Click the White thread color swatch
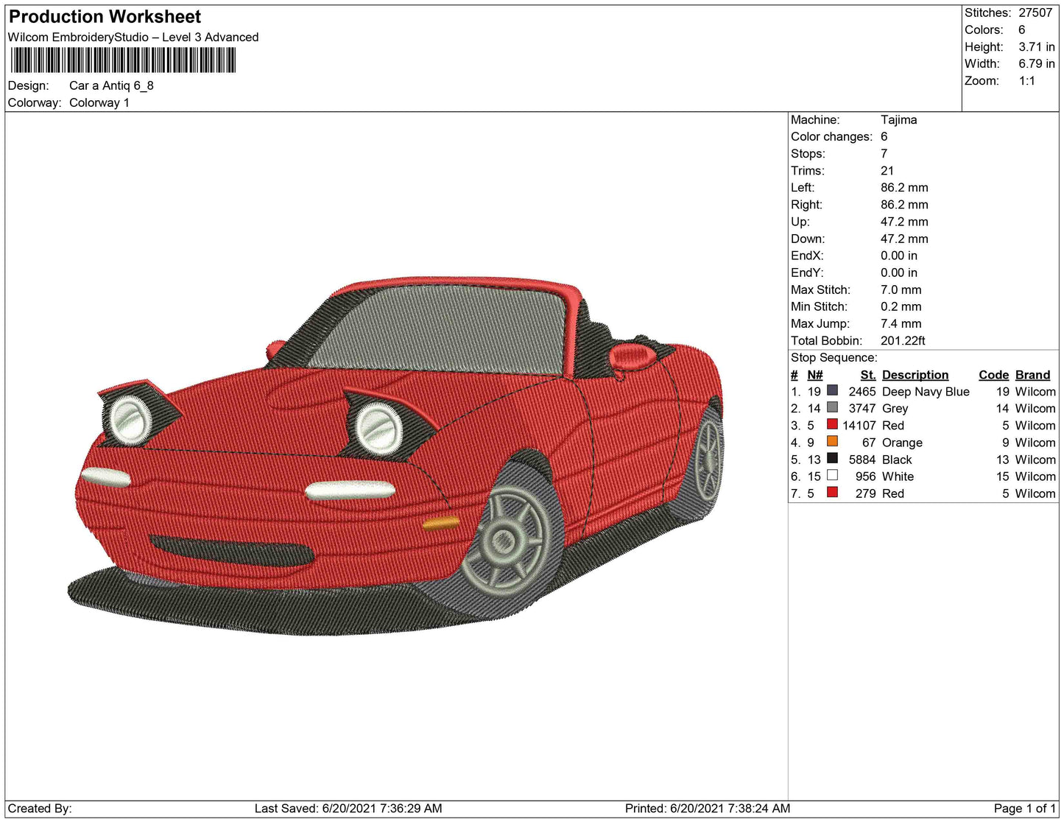1064x819 pixels. pos(832,475)
